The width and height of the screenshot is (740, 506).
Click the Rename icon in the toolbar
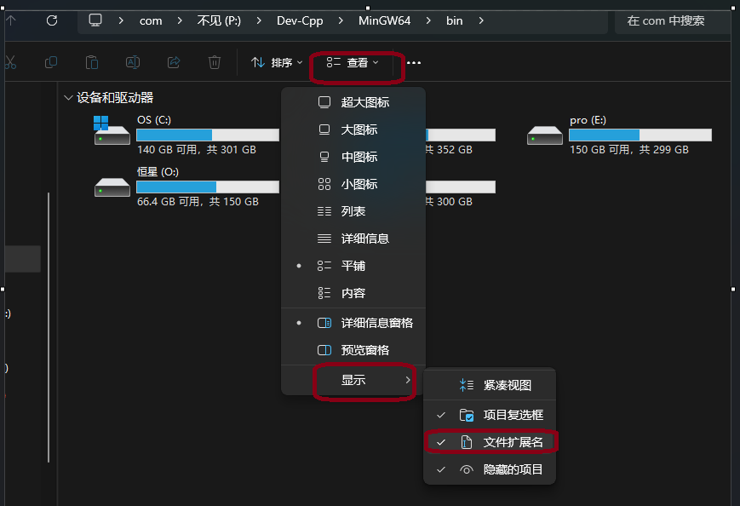(133, 62)
